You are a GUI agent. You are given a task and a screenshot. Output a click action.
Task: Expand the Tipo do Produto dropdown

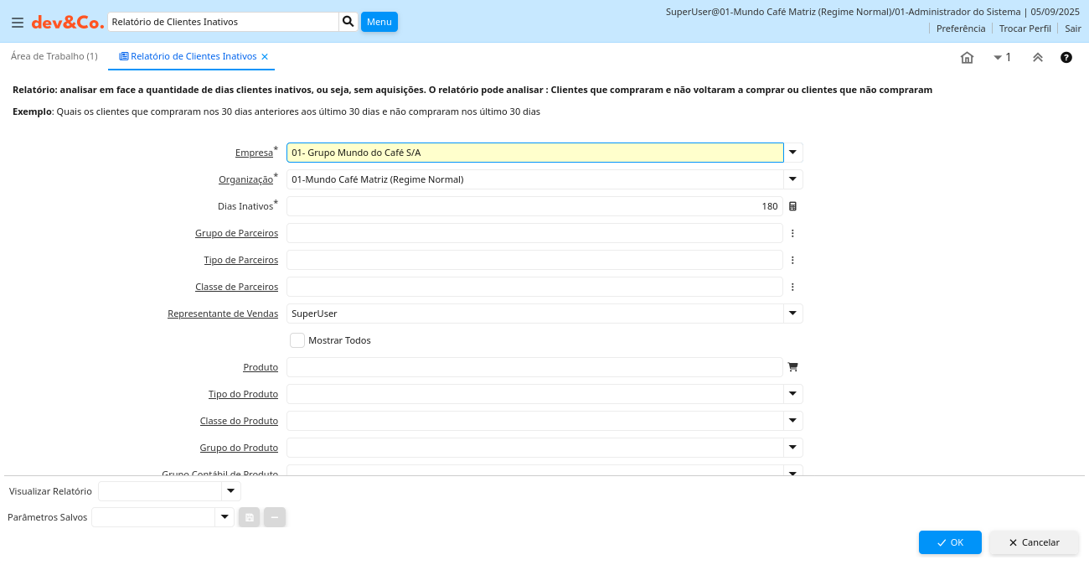tap(792, 394)
